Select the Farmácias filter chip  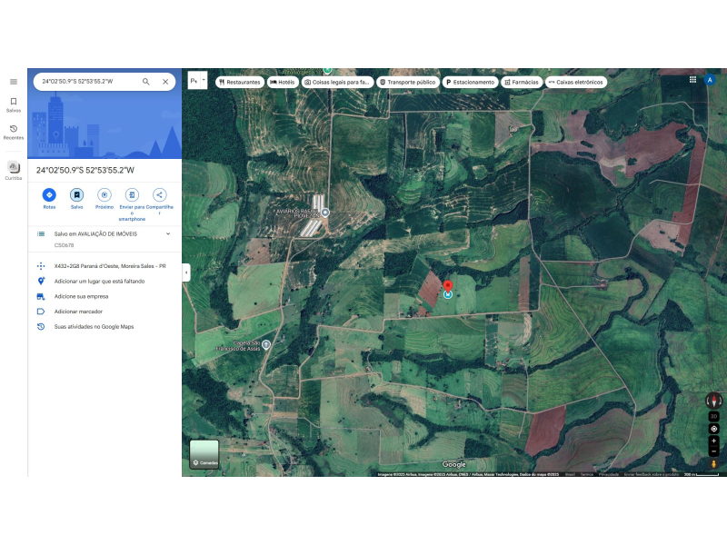point(522,82)
